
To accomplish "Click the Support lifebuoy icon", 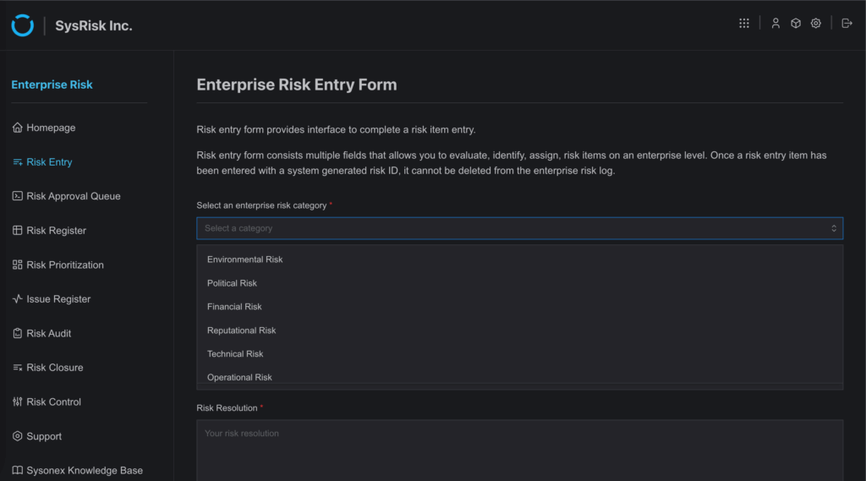I will tap(18, 435).
